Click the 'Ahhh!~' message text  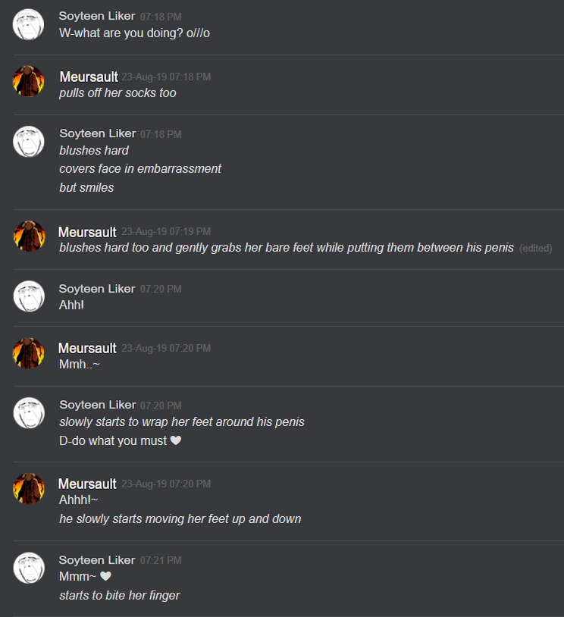[78, 500]
